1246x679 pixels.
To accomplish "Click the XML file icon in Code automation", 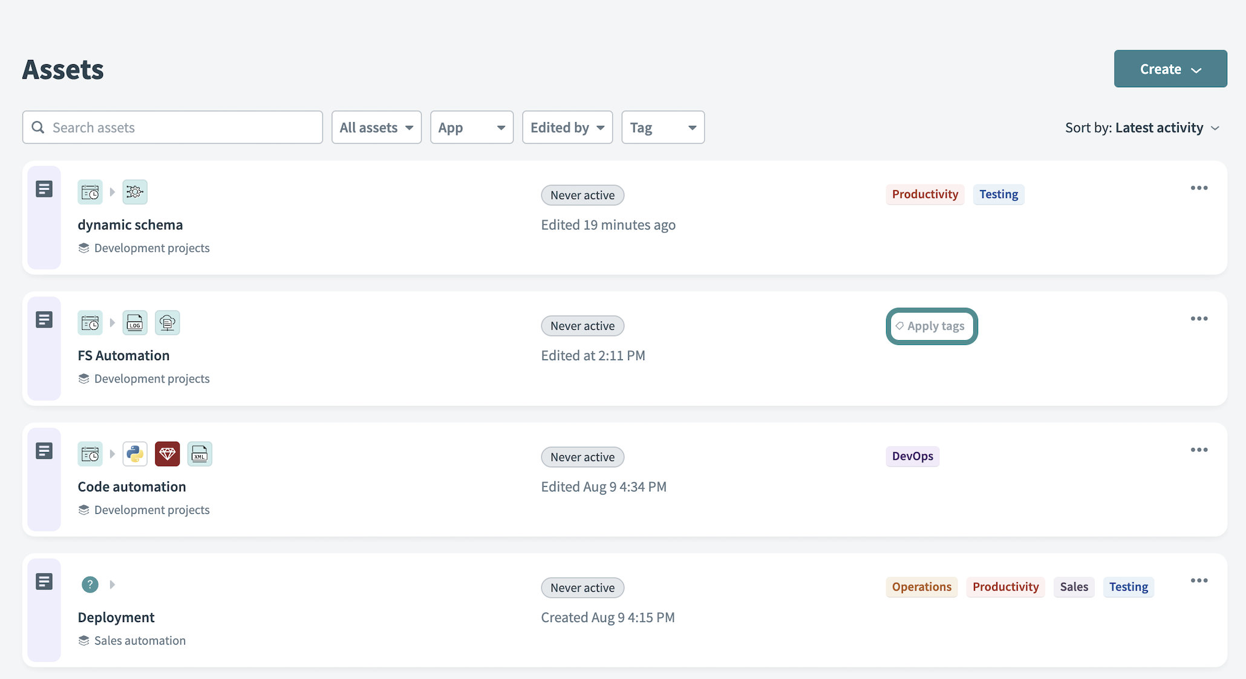I will (x=200, y=454).
